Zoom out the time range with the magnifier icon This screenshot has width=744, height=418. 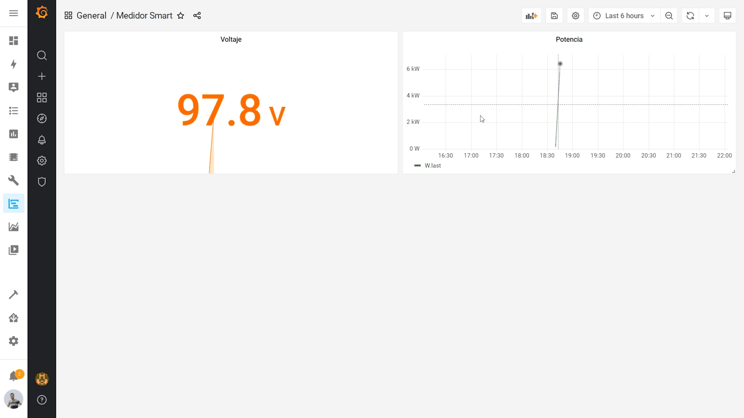pos(669,15)
